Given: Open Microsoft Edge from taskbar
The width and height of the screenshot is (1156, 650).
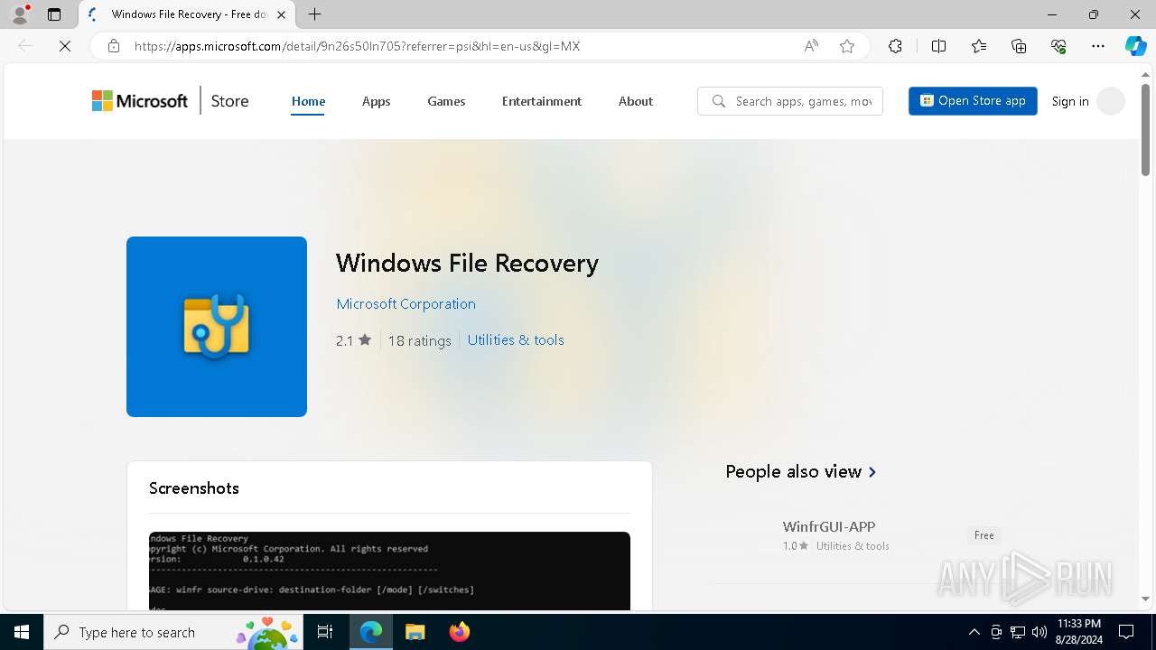Looking at the screenshot, I should tap(371, 632).
